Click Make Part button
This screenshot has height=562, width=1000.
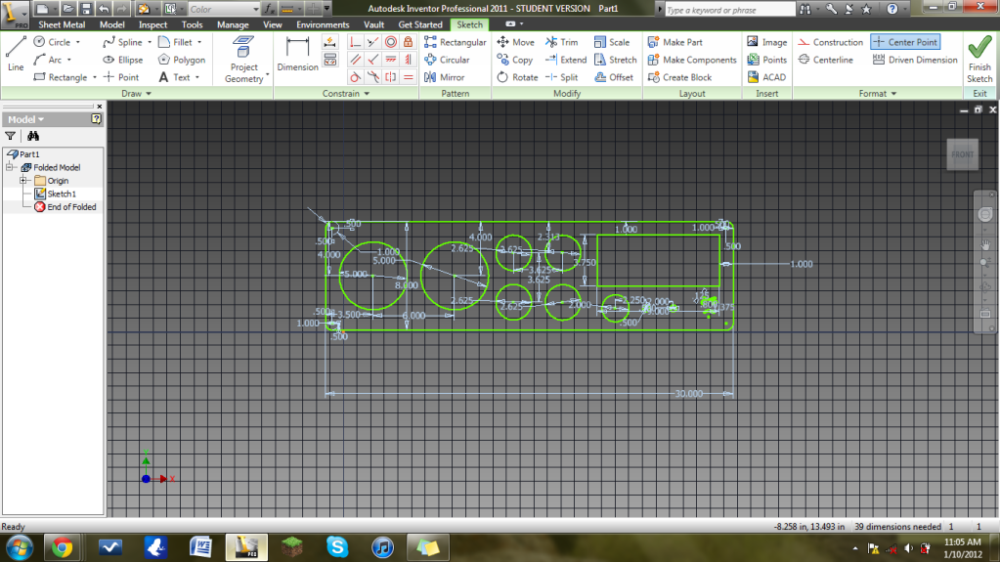click(x=674, y=42)
